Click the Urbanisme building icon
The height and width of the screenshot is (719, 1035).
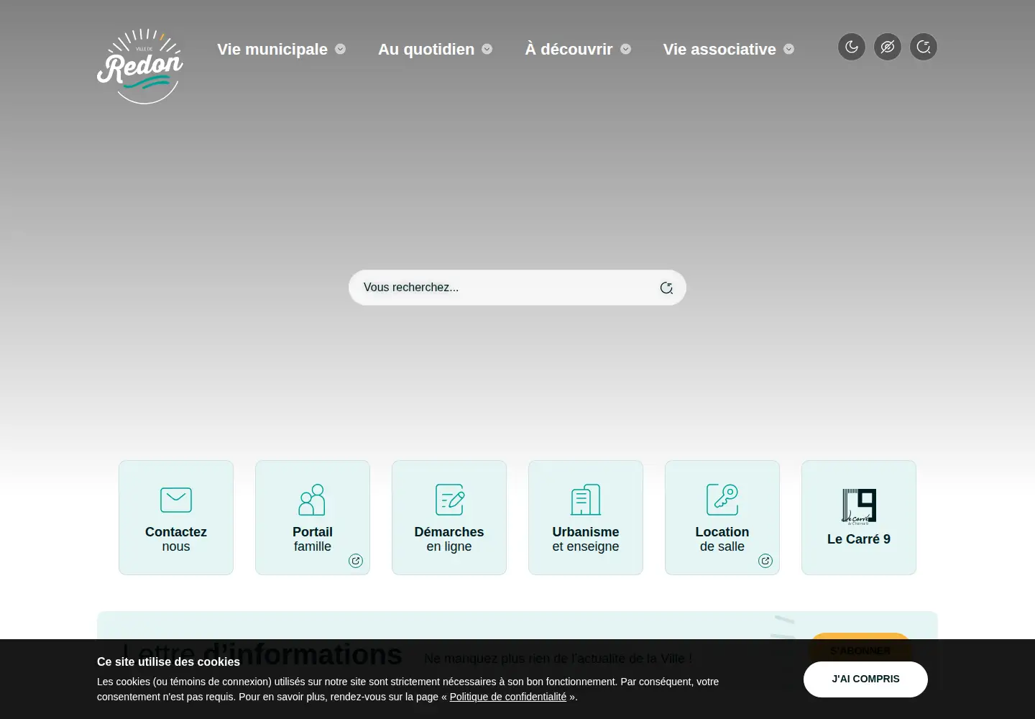586,500
